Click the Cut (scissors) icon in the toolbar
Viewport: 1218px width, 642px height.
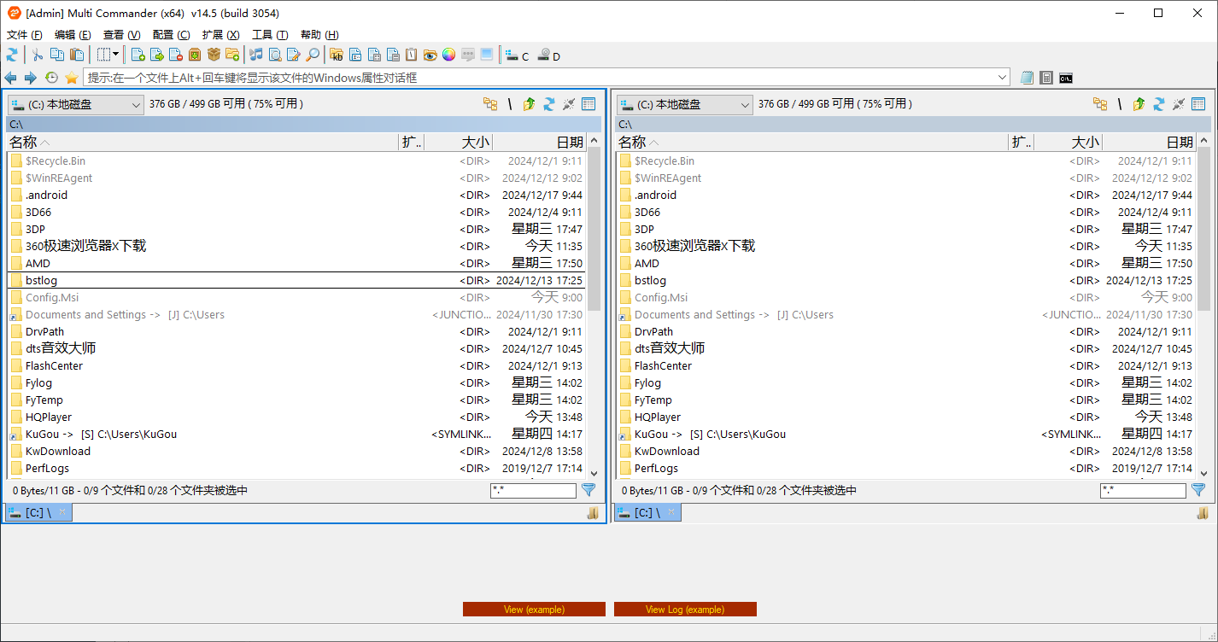tap(38, 54)
